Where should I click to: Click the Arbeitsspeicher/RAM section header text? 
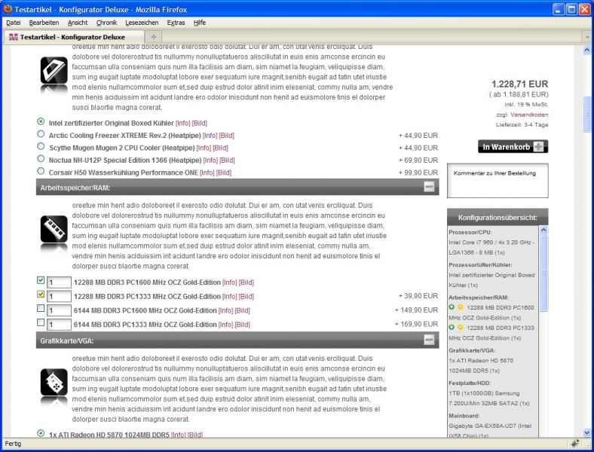[x=75, y=188]
